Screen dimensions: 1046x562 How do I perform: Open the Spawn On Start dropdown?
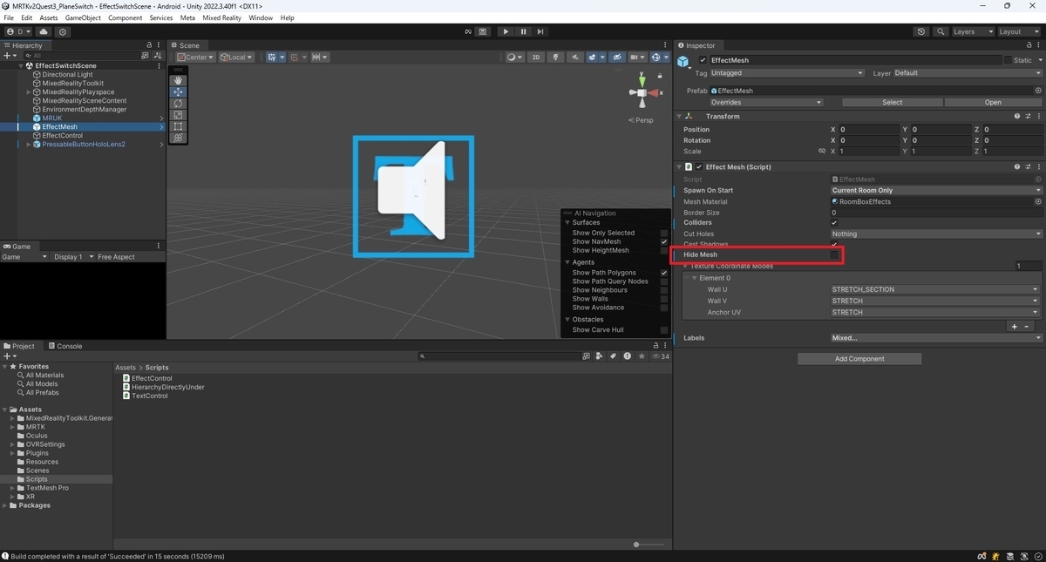[x=936, y=190]
